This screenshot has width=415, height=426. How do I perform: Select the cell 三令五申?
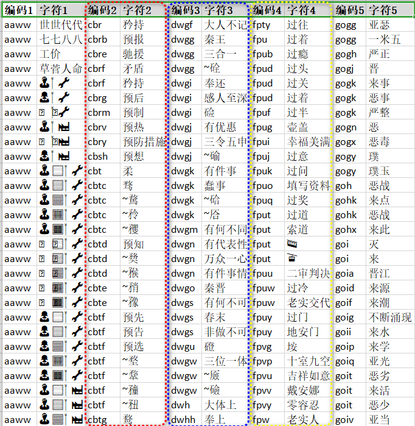226,142
